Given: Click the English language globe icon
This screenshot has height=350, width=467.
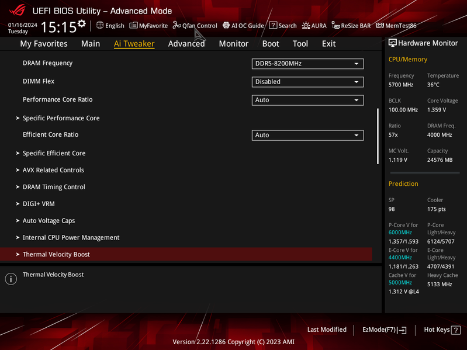Looking at the screenshot, I should [x=100, y=25].
